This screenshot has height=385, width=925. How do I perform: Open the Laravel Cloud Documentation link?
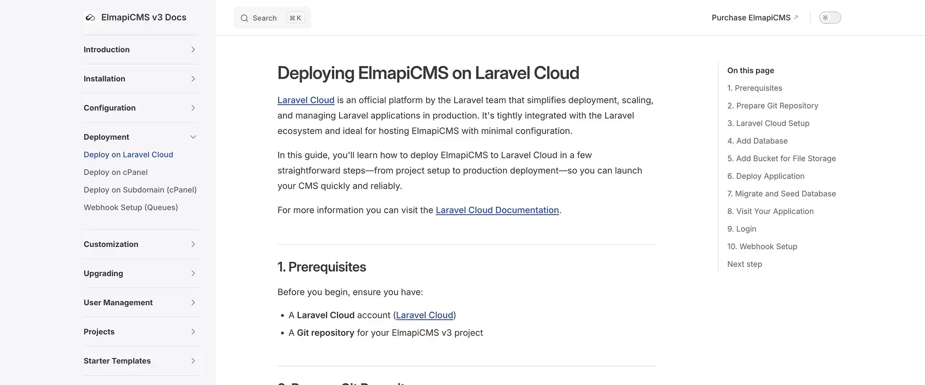click(x=497, y=210)
